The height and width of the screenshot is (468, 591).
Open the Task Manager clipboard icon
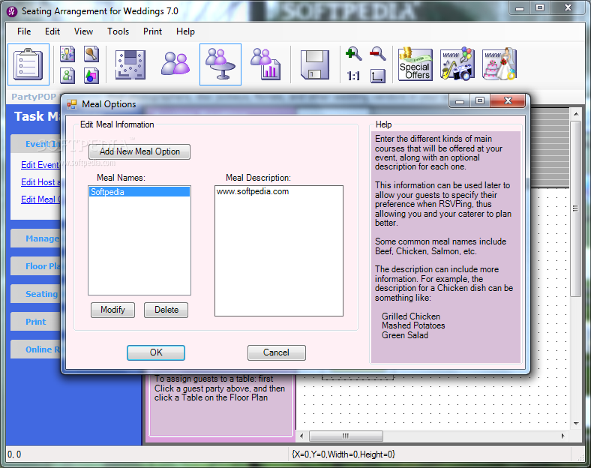tap(28, 64)
